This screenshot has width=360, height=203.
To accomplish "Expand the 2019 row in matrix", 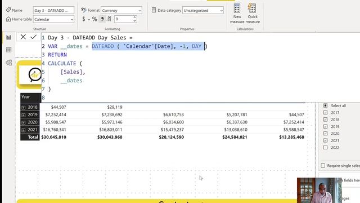I will 24,115.
